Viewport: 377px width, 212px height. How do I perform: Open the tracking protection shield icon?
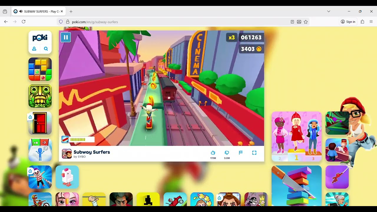tap(61, 22)
